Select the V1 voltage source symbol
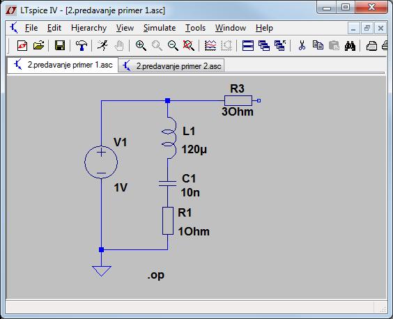 tap(101, 162)
